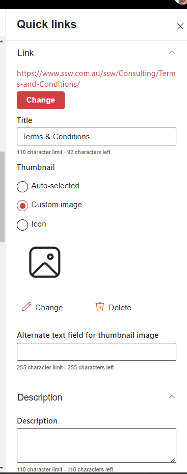Close the Quick links panel
Viewport: 187px width, 474px height.
pyautogui.click(x=180, y=27)
